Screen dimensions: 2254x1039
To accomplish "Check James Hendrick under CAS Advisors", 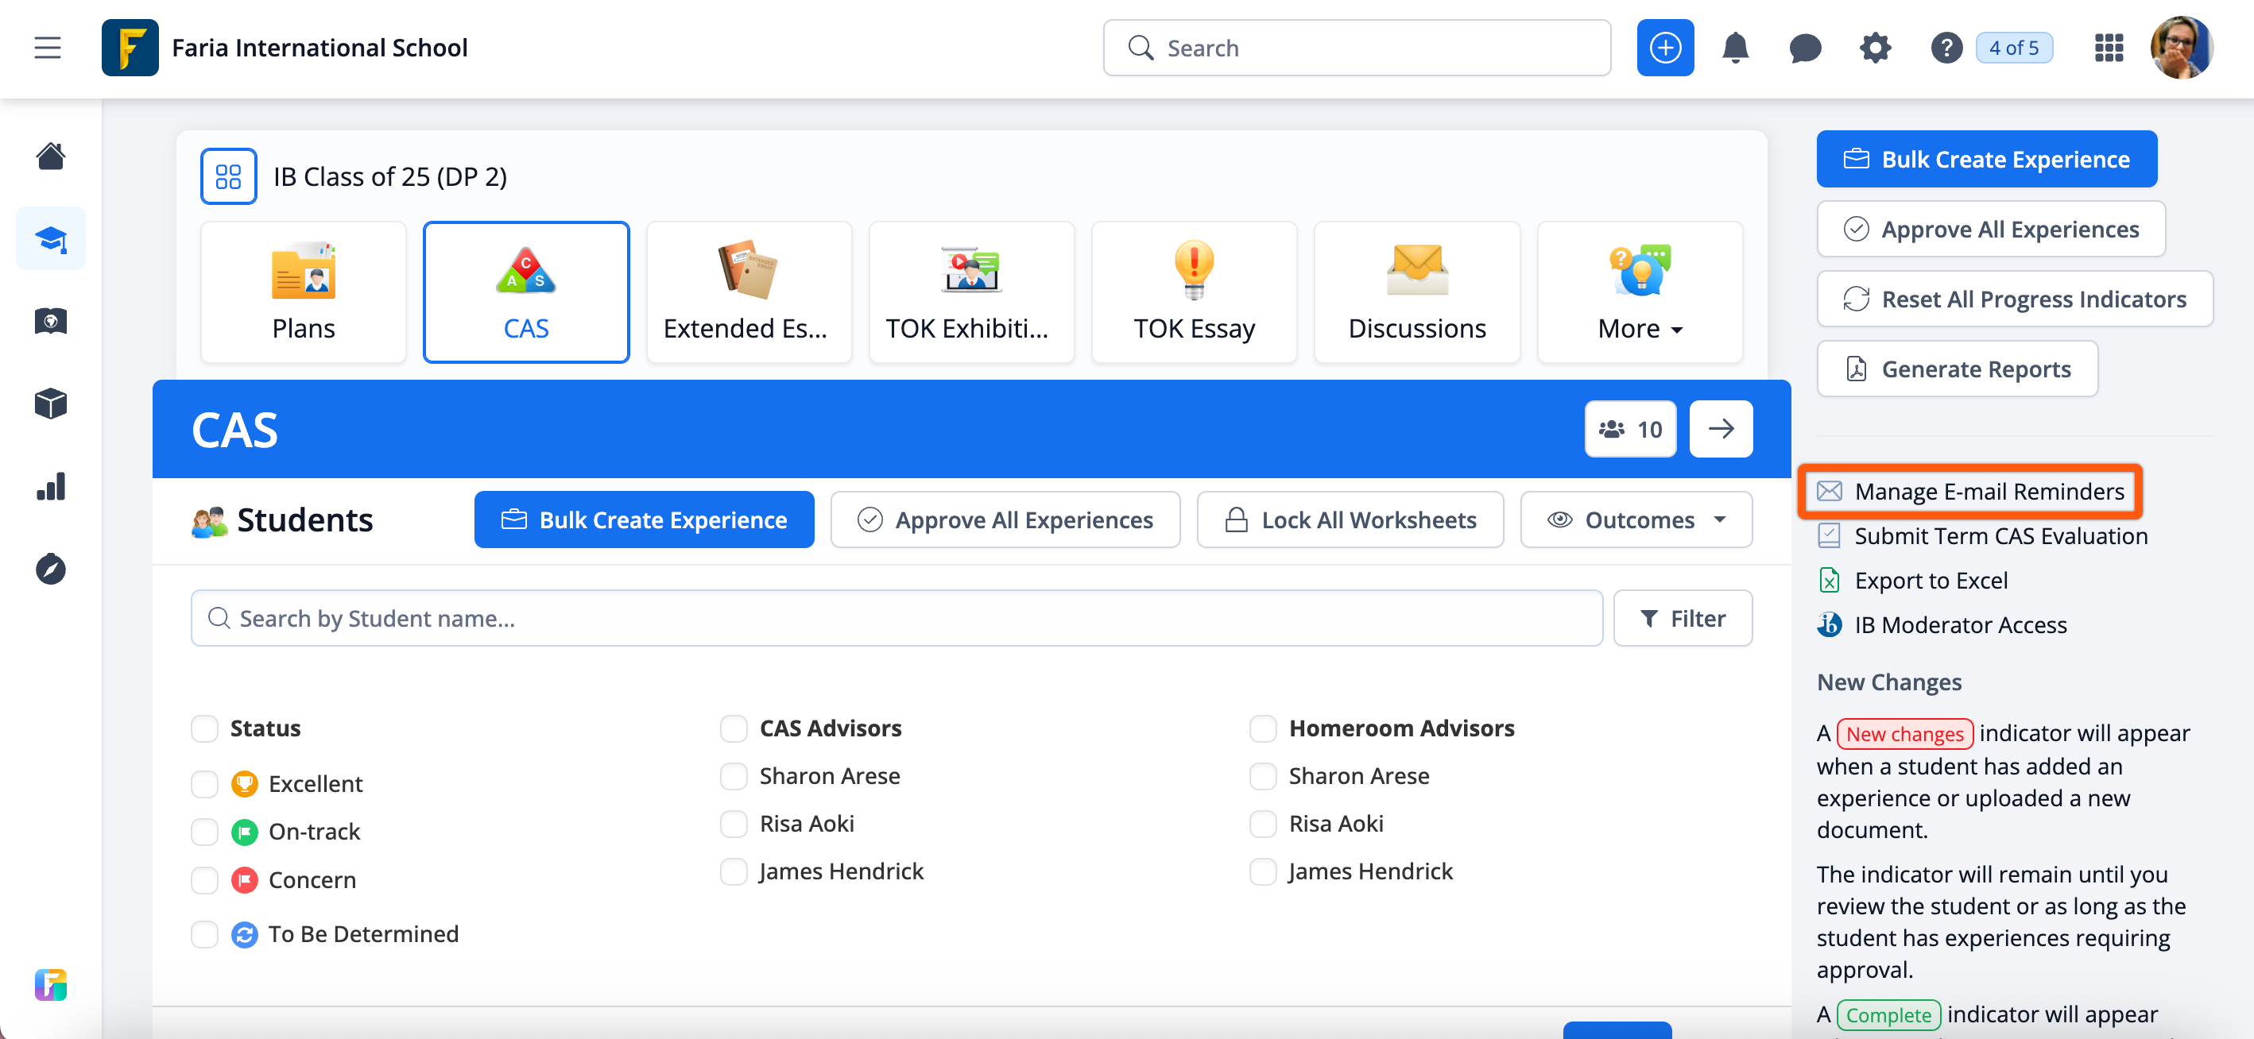I will [x=734, y=871].
